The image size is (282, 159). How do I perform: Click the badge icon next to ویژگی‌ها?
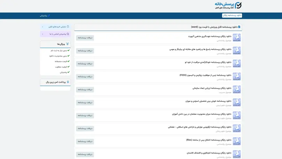(x=68, y=44)
